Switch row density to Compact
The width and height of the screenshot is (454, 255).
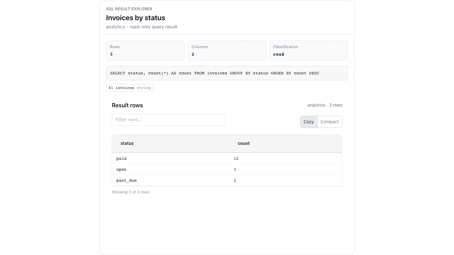point(330,122)
